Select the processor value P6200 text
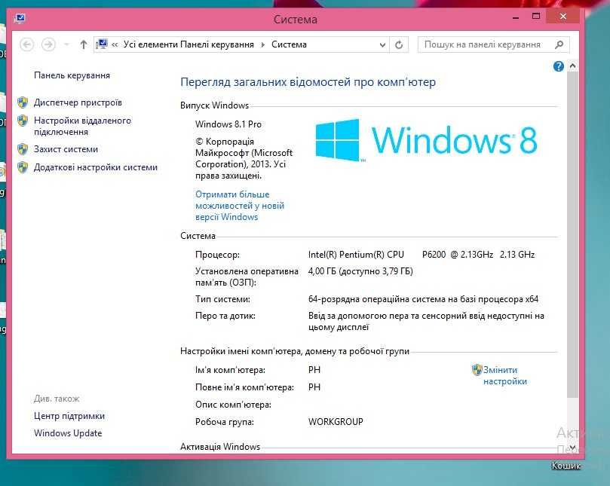The image size is (610, 486). click(x=434, y=254)
